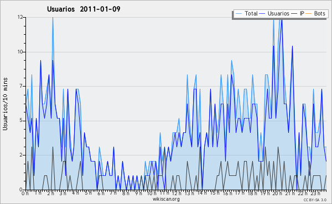Click the x-axis label '0 h'
This screenshot has width=332, height=204.
25,194
